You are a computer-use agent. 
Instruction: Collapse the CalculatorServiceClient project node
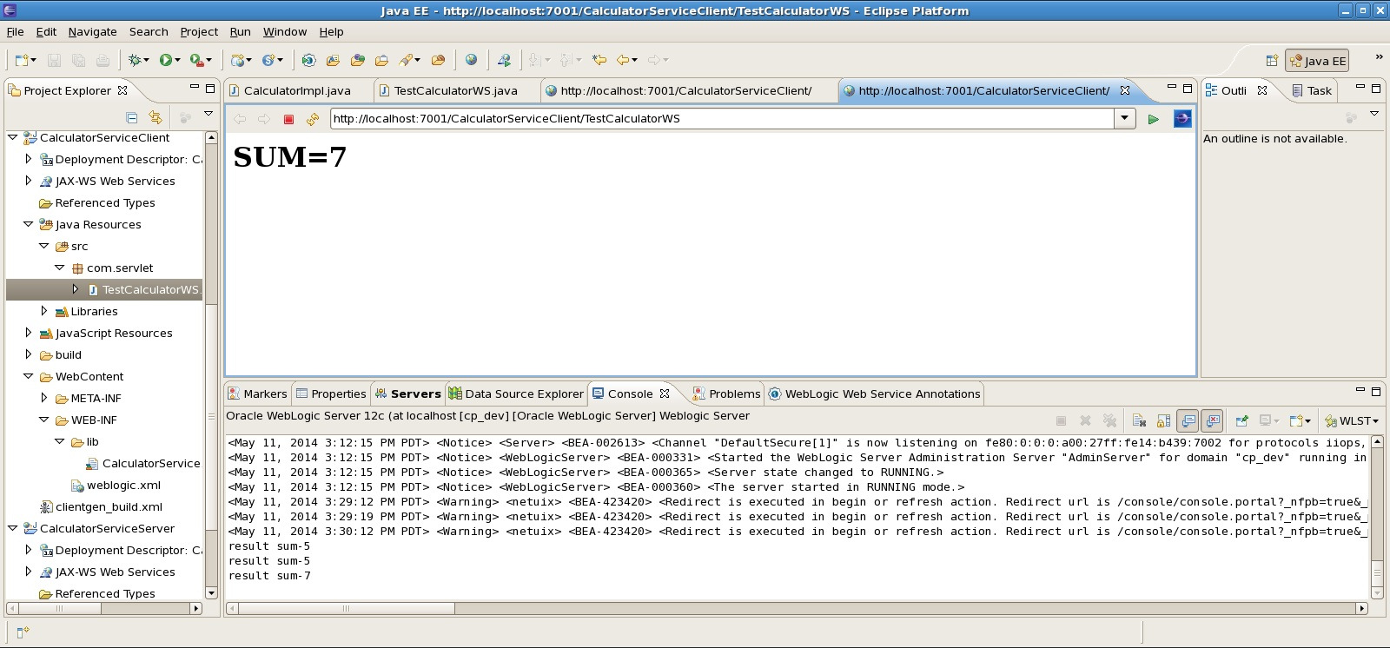[12, 137]
